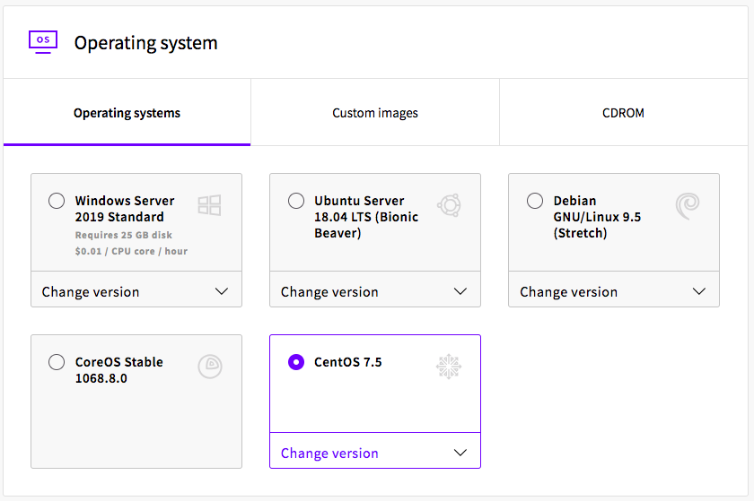Click the CoreOS logo icon
Image resolution: width=754 pixels, height=501 pixels.
(x=210, y=367)
